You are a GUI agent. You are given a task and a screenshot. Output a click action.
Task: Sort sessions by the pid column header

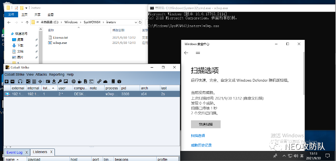[130, 88]
